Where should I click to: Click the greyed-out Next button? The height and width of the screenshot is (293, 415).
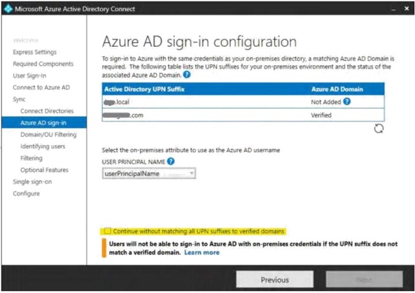(x=364, y=279)
